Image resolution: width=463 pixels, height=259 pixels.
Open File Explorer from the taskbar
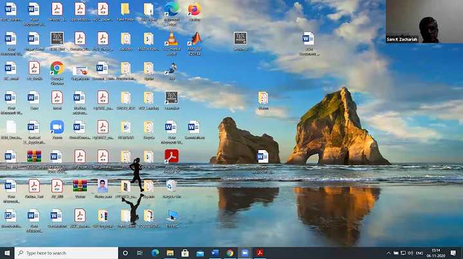[x=170, y=253]
